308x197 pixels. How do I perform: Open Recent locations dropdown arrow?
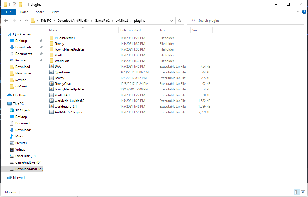click(x=20, y=21)
